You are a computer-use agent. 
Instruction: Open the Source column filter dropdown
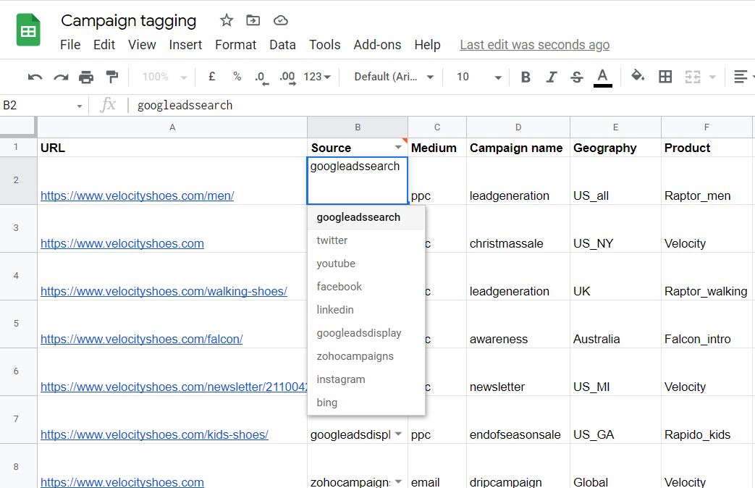398,146
